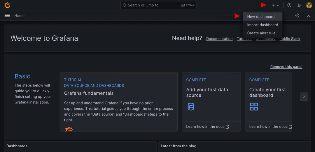Expand the plus New menu dropdown
Viewport: 315px width, 152px height.
[275, 5]
